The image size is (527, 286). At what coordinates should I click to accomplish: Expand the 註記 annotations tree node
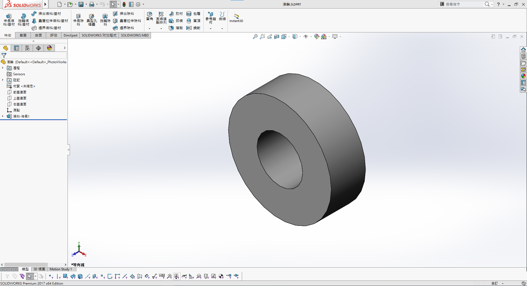tap(3, 80)
